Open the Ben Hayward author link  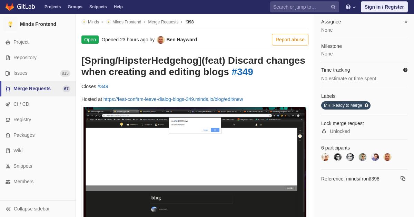tap(181, 40)
